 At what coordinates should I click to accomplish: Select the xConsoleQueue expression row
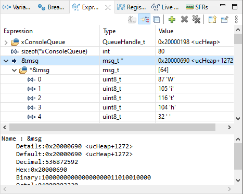tap(117, 42)
